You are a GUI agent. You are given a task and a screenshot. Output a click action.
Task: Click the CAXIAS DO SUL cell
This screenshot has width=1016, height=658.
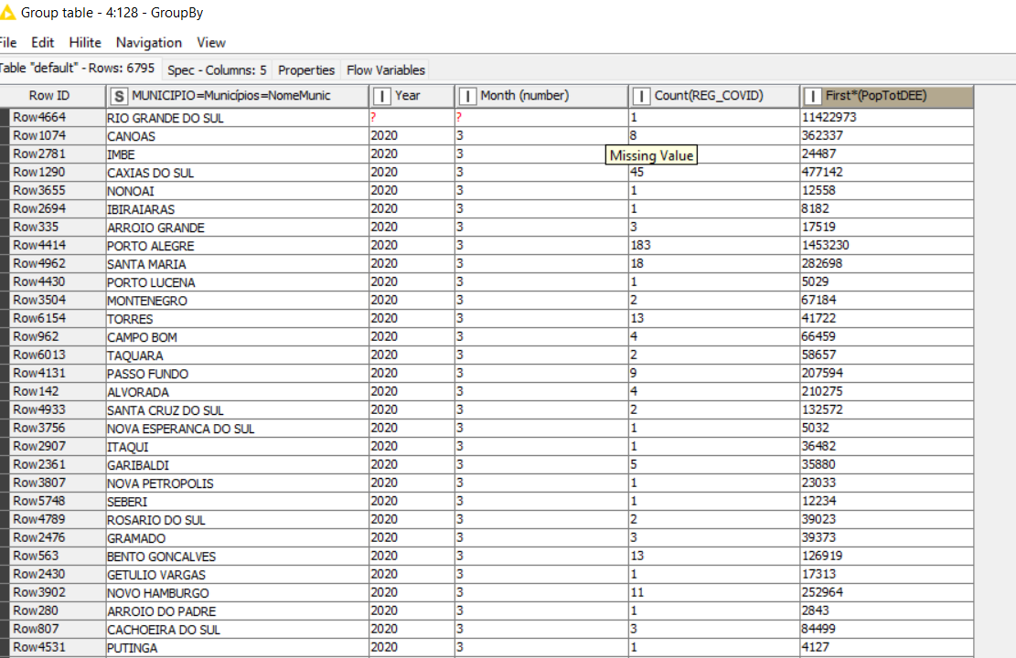237,173
